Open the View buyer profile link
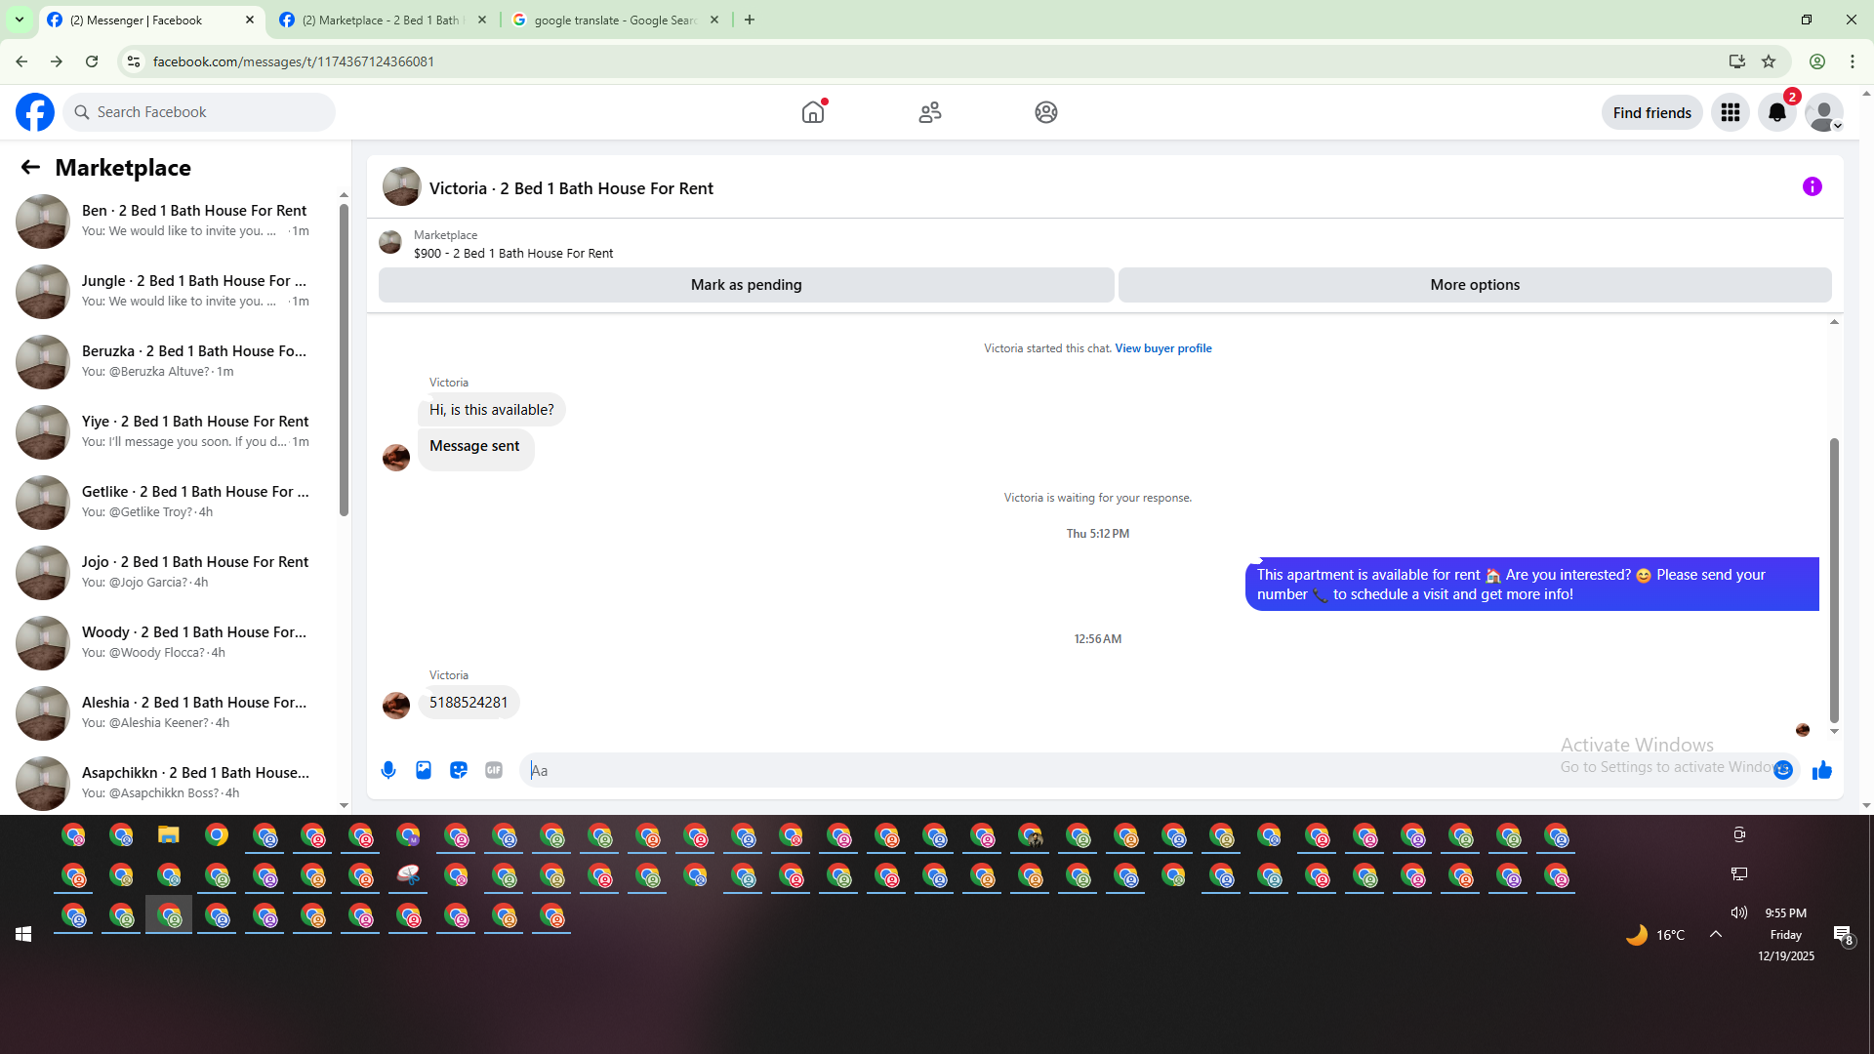Image resolution: width=1874 pixels, height=1054 pixels. tap(1163, 348)
